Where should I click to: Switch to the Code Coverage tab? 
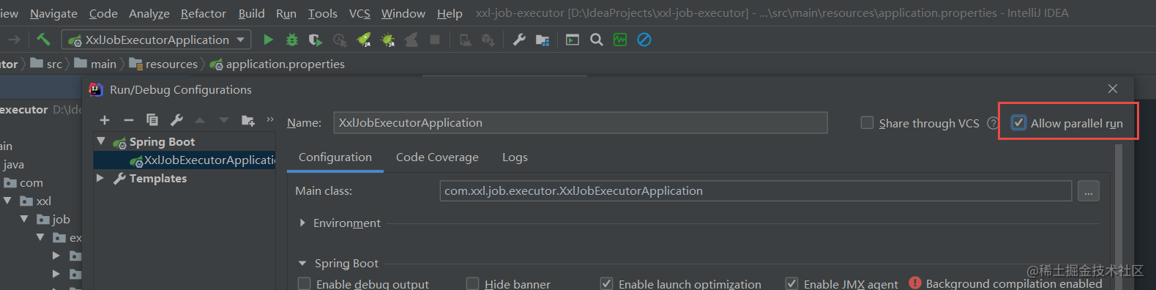pyautogui.click(x=437, y=157)
